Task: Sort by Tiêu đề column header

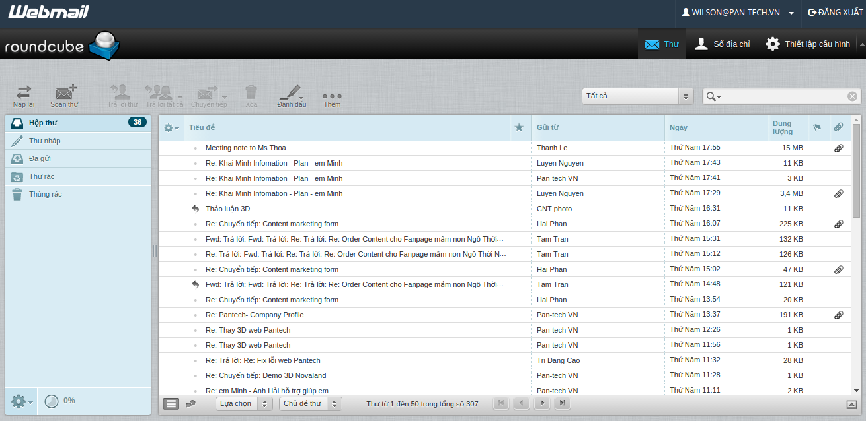Action: pos(202,127)
